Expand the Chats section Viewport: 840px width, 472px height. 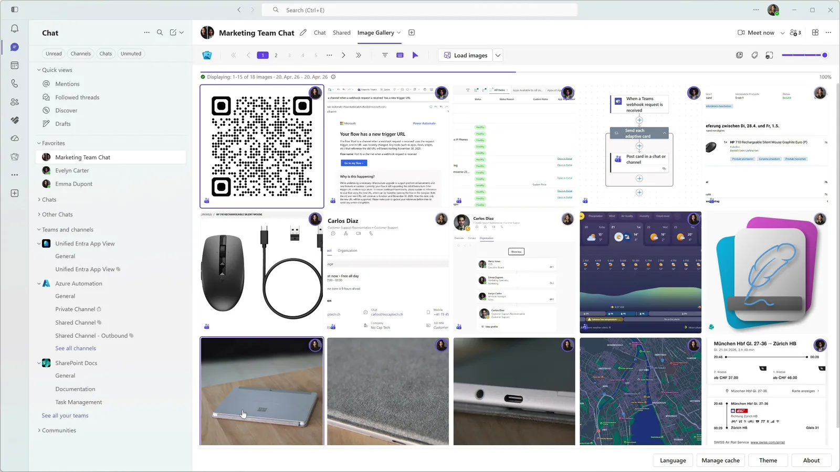click(x=39, y=200)
